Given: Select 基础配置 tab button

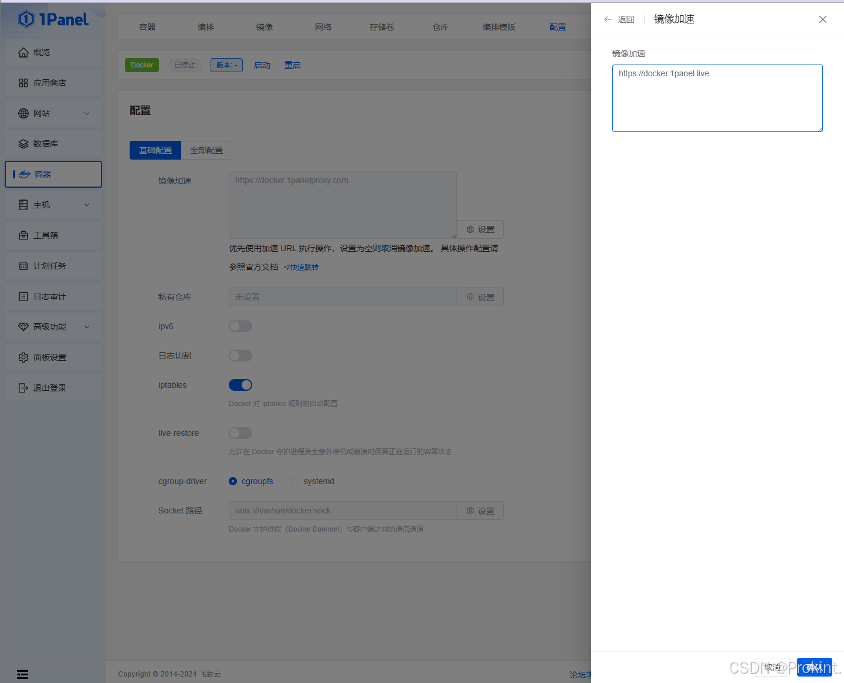Looking at the screenshot, I should [x=155, y=150].
